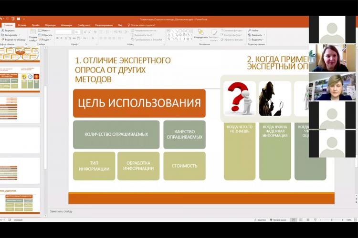Select the triangle shape in shapes gallery
Screen dimensions: 358x238
pyautogui.click(x=169, y=35)
